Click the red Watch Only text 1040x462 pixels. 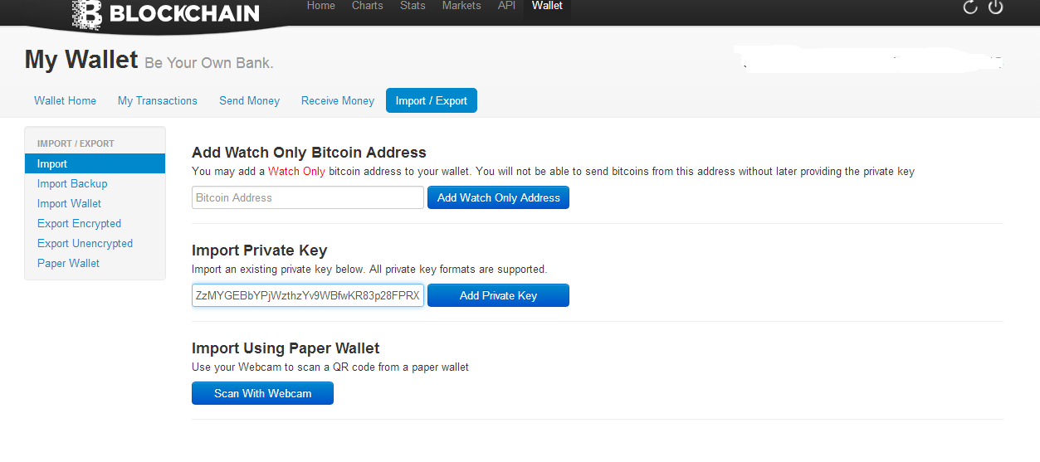coord(296,172)
